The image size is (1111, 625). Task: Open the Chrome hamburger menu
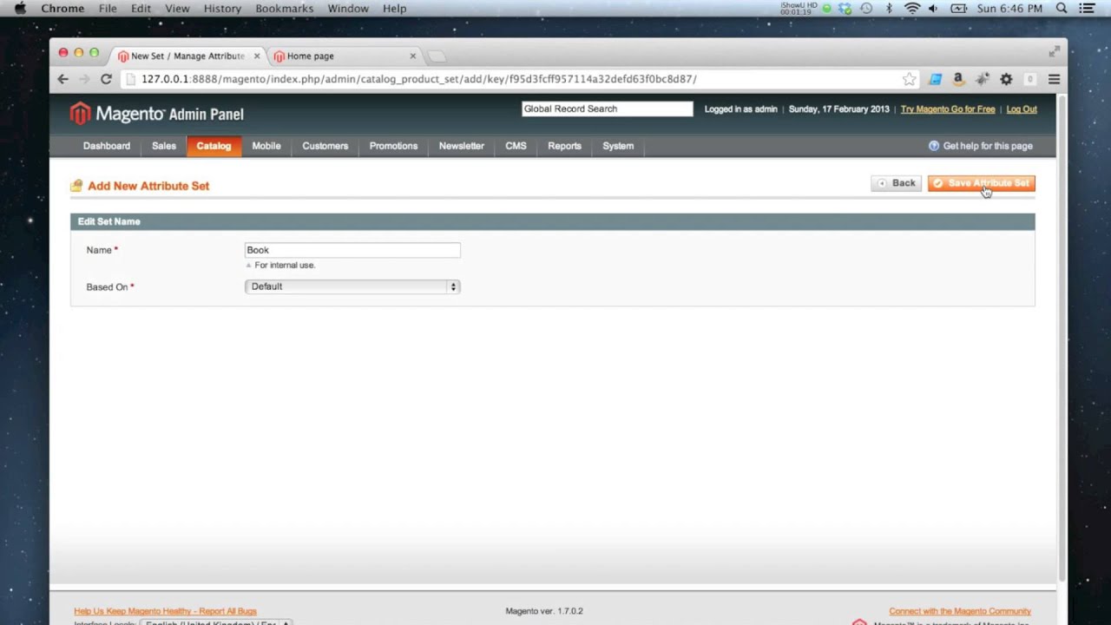(x=1054, y=79)
